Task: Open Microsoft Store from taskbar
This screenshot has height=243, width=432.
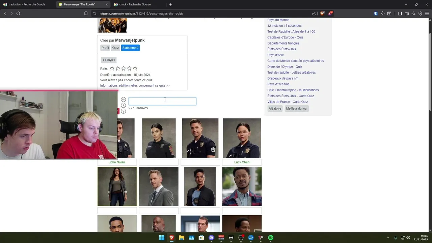Action: pyautogui.click(x=201, y=238)
